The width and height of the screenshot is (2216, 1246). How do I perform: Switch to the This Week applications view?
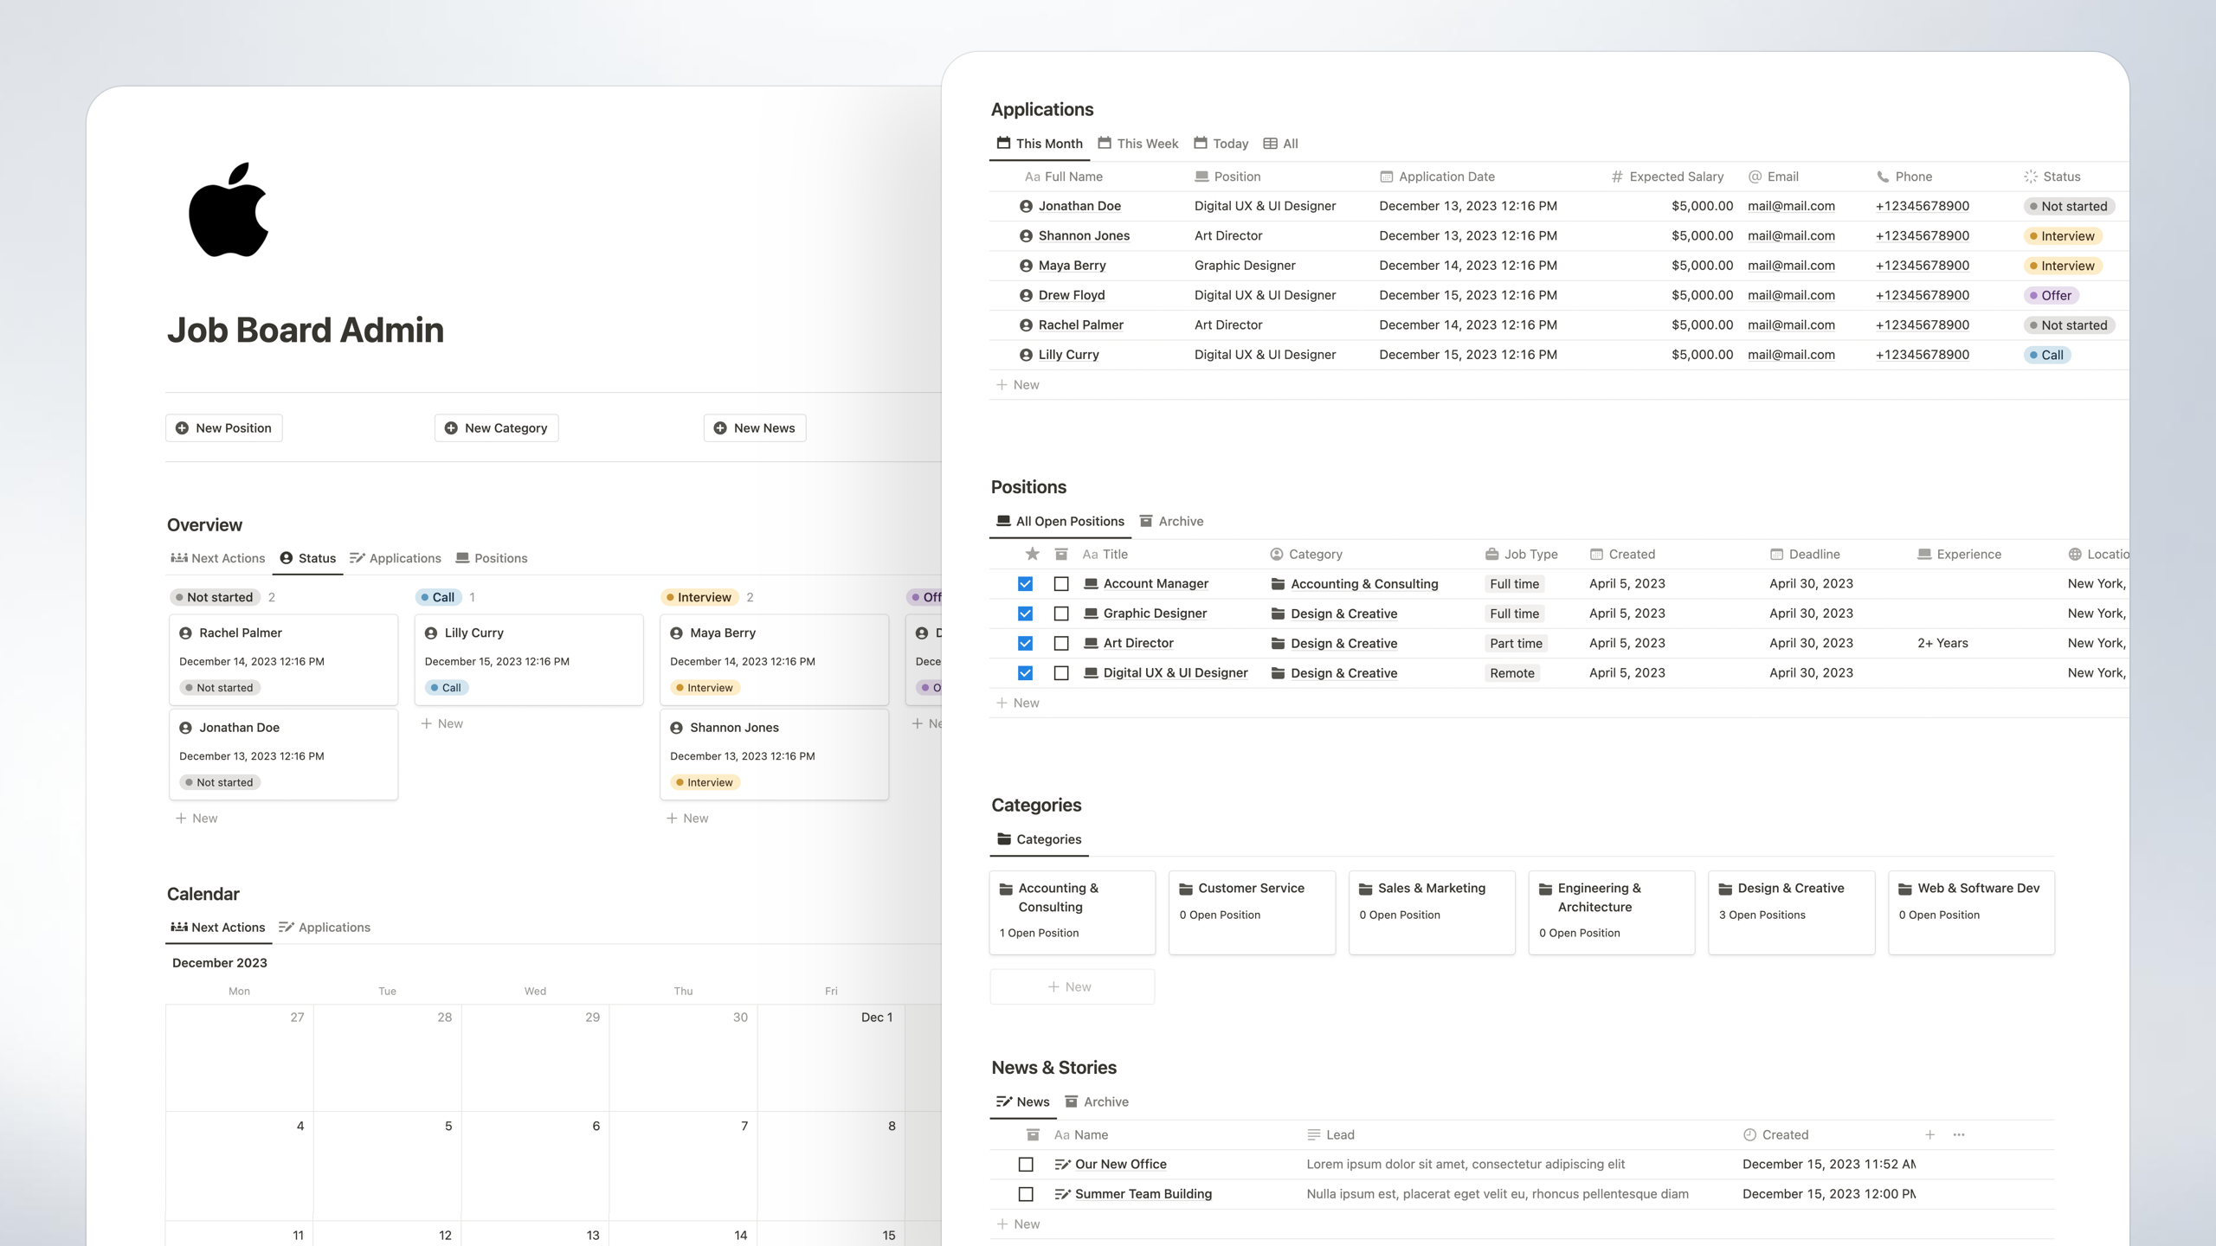(1137, 143)
